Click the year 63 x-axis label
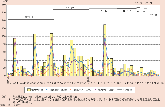The width and height of the screenshot is (165, 107). pos(85,83)
